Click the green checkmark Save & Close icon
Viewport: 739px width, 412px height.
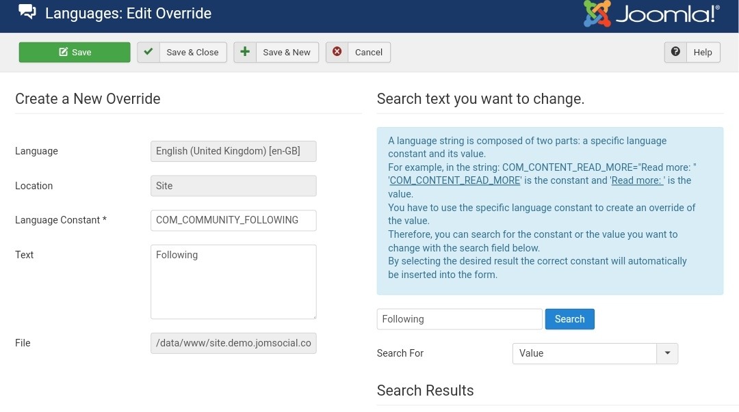pos(148,52)
